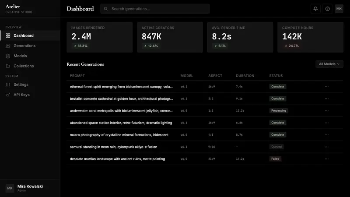This screenshot has width=350, height=197.
Task: Click the Failed status badge
Action: (275, 159)
